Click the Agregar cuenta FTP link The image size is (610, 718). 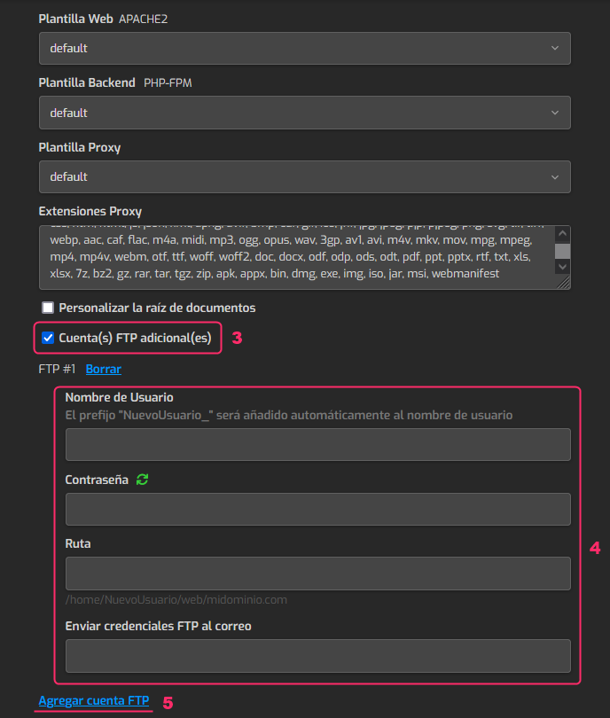click(x=94, y=701)
